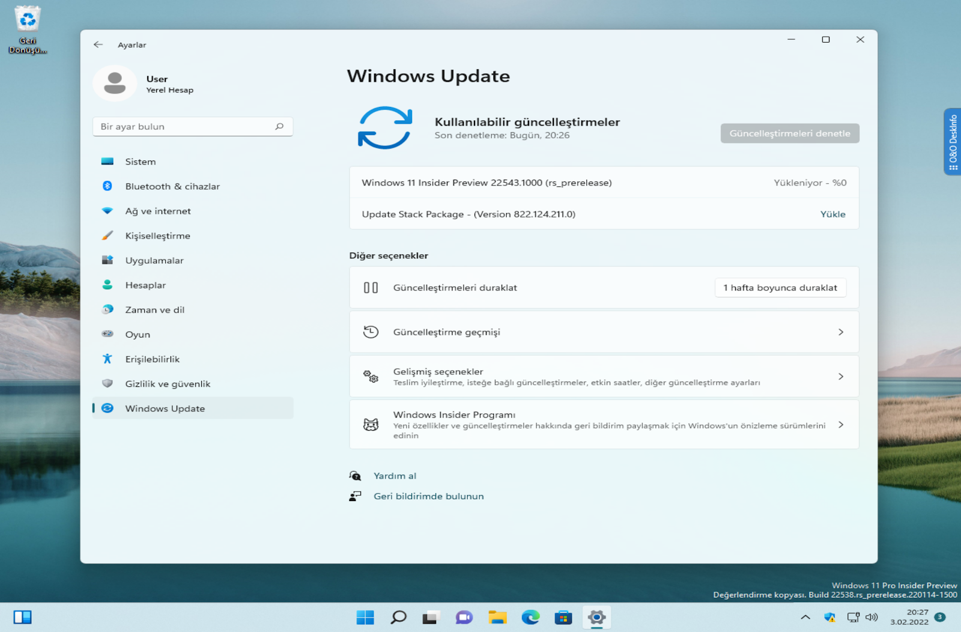
Task: Click the search magnifier in Bir ayar bulun
Action: [x=279, y=126]
